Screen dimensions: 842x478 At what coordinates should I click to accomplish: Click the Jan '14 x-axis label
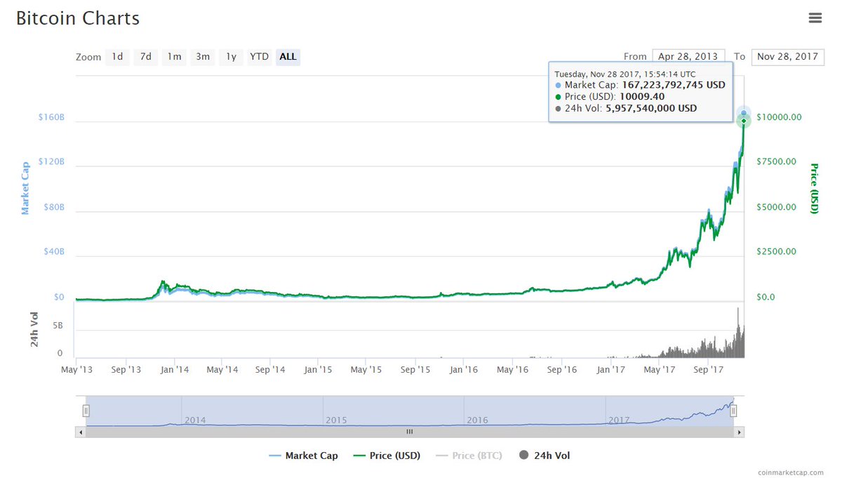pos(174,369)
